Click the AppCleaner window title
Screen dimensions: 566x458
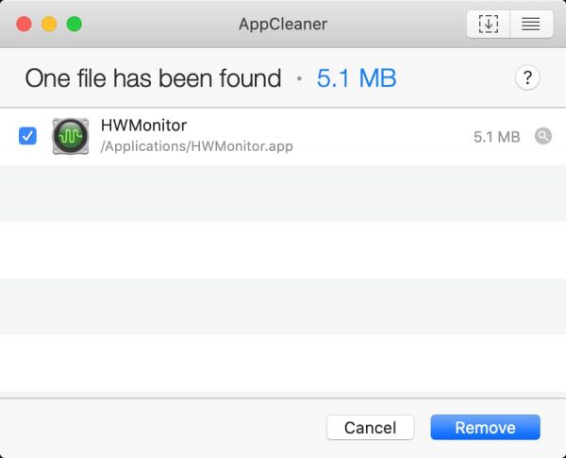282,24
